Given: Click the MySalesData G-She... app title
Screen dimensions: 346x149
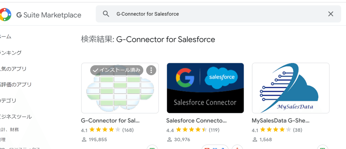Looking at the screenshot, I should click(281, 120).
